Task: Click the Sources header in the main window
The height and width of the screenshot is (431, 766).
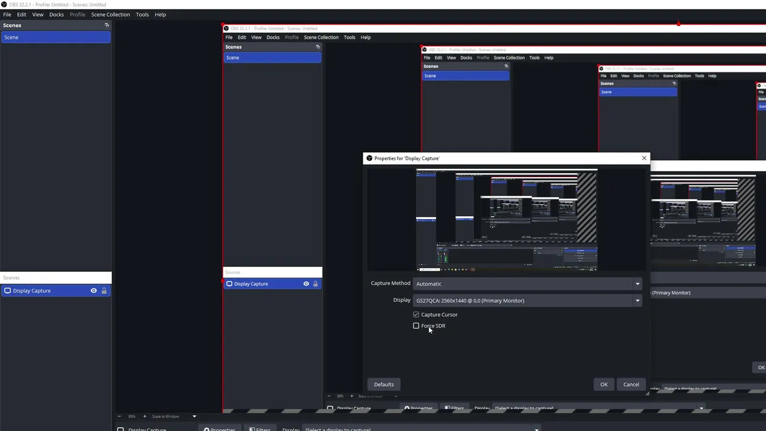Action: (x=56, y=278)
